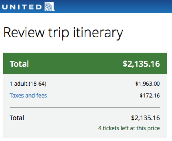
Task: Click the UNITED wordmark in header
Action: tap(22, 6)
